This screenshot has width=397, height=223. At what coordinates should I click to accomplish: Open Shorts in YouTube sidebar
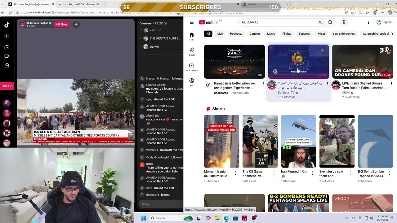click(x=192, y=52)
